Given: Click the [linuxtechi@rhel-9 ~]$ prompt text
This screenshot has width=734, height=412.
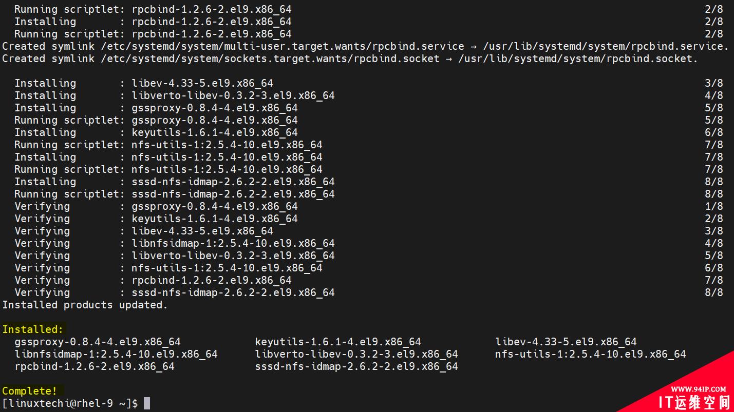Looking at the screenshot, I should [x=70, y=403].
